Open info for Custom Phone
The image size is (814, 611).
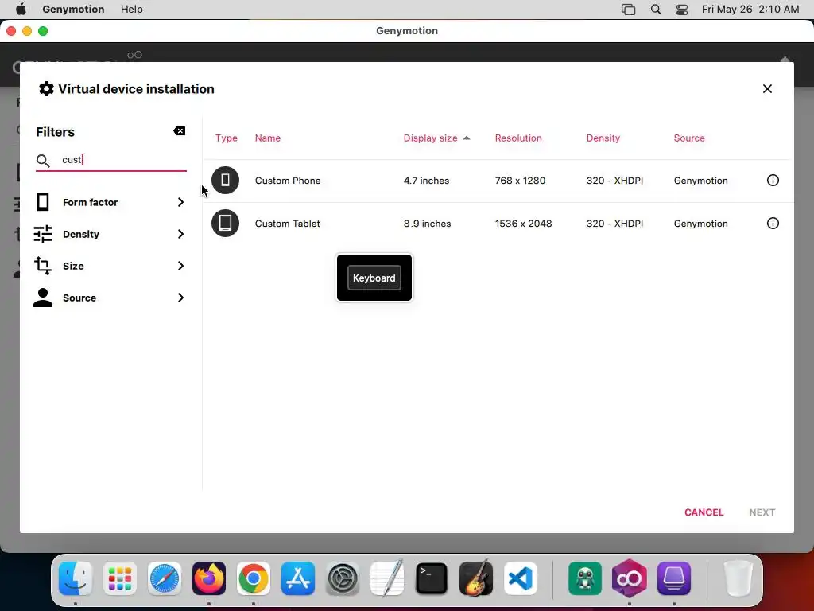click(x=773, y=181)
